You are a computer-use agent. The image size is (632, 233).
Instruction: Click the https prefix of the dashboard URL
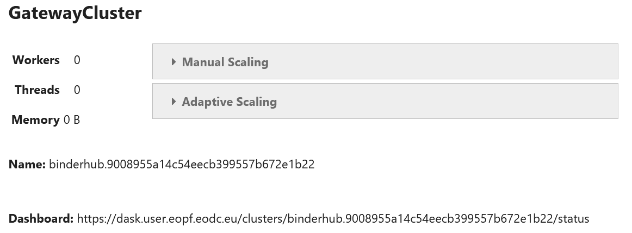pos(90,219)
